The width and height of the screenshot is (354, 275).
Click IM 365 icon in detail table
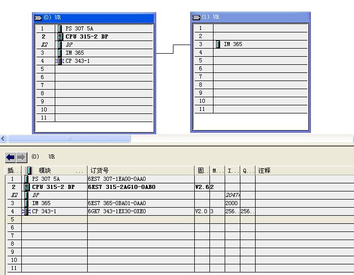point(26,203)
